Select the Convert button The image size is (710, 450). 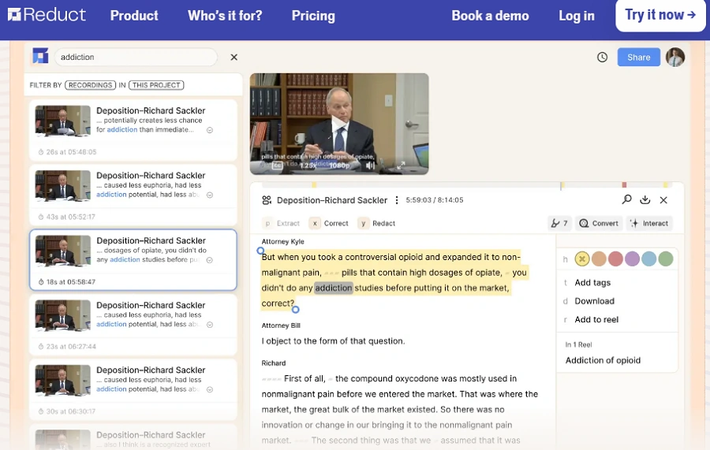coord(599,223)
